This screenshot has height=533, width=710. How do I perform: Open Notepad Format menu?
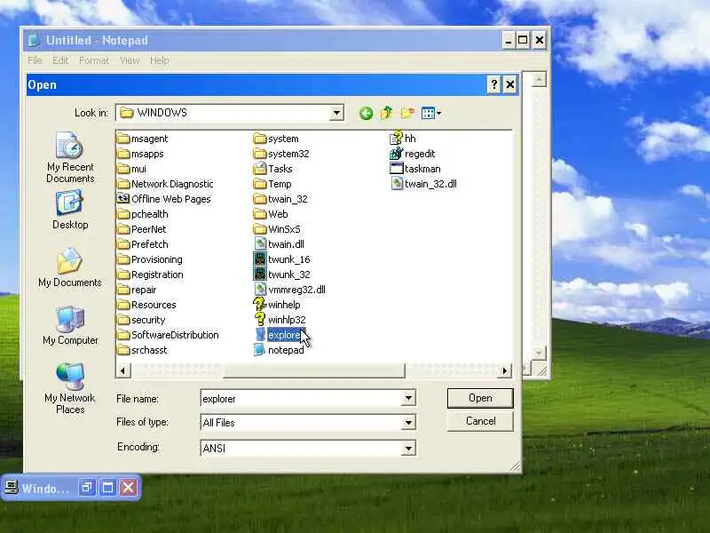[x=94, y=60]
